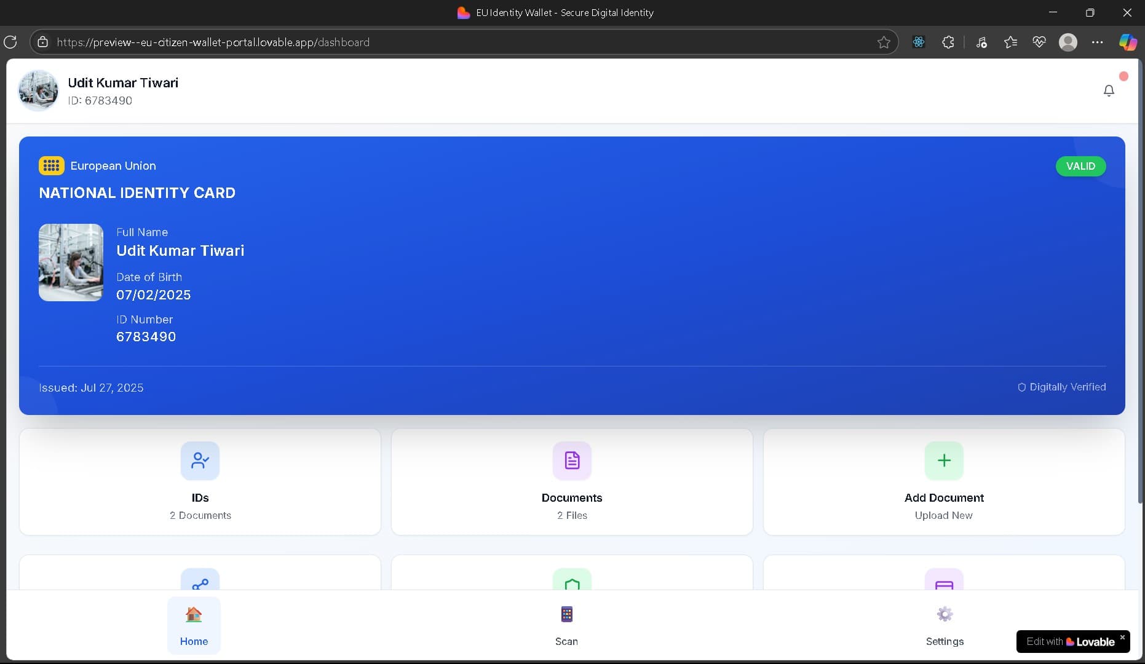Open the browser profile account menu
This screenshot has width=1145, height=664.
click(x=1068, y=42)
